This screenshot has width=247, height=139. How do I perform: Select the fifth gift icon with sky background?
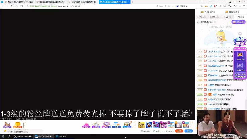[x=171, y=125]
